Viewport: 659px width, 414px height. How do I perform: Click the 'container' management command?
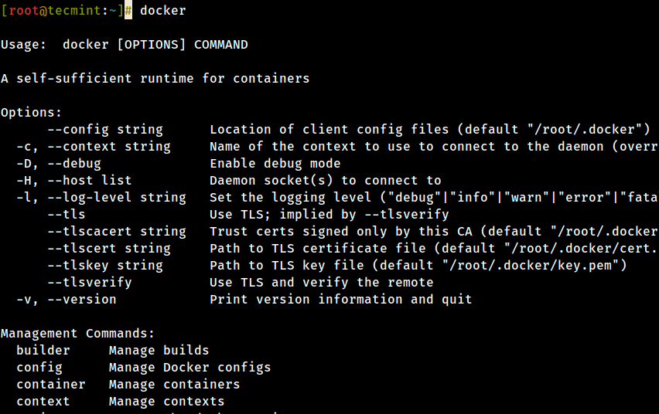(x=51, y=385)
